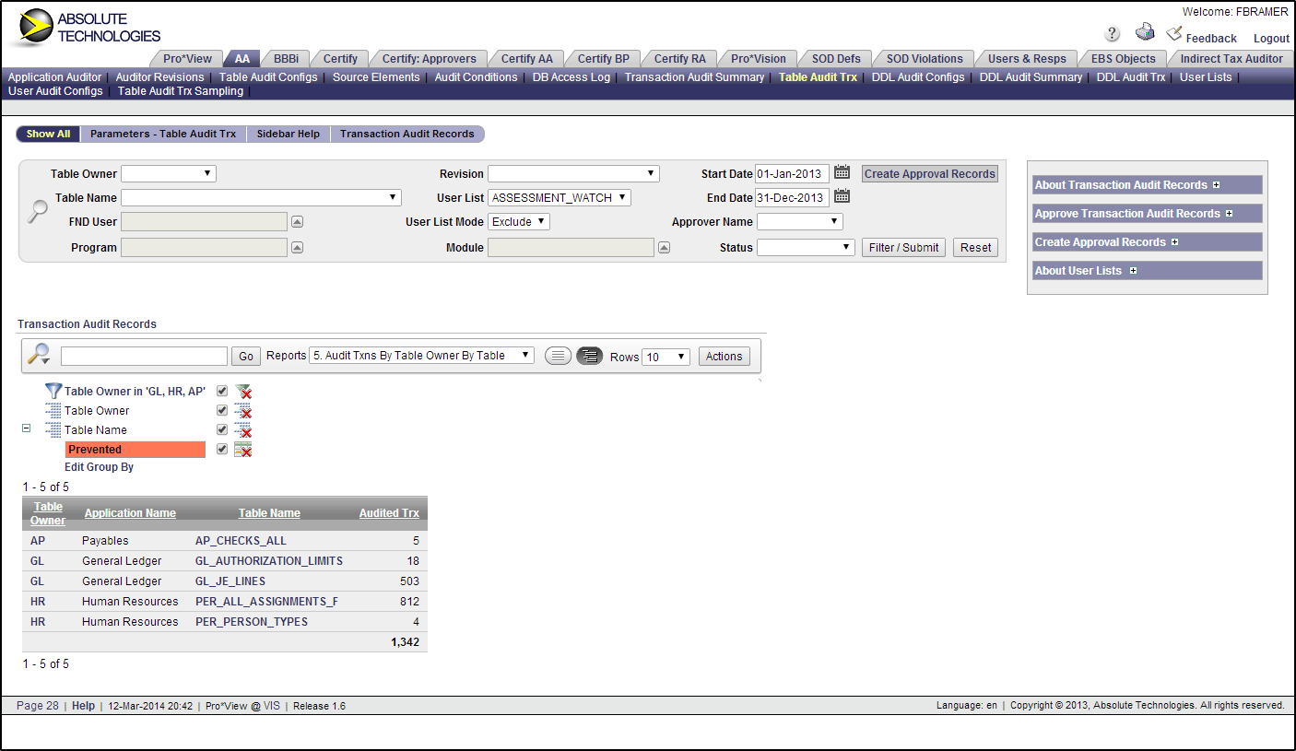The height and width of the screenshot is (751, 1296).
Task: Remove the Table Name grouping
Action: click(x=243, y=430)
